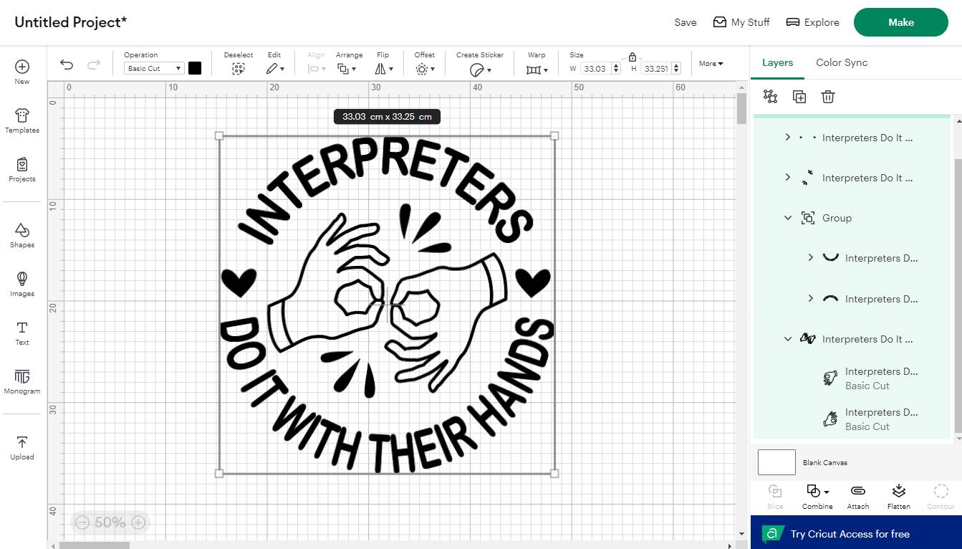Open the Offset dropdown

tap(425, 69)
